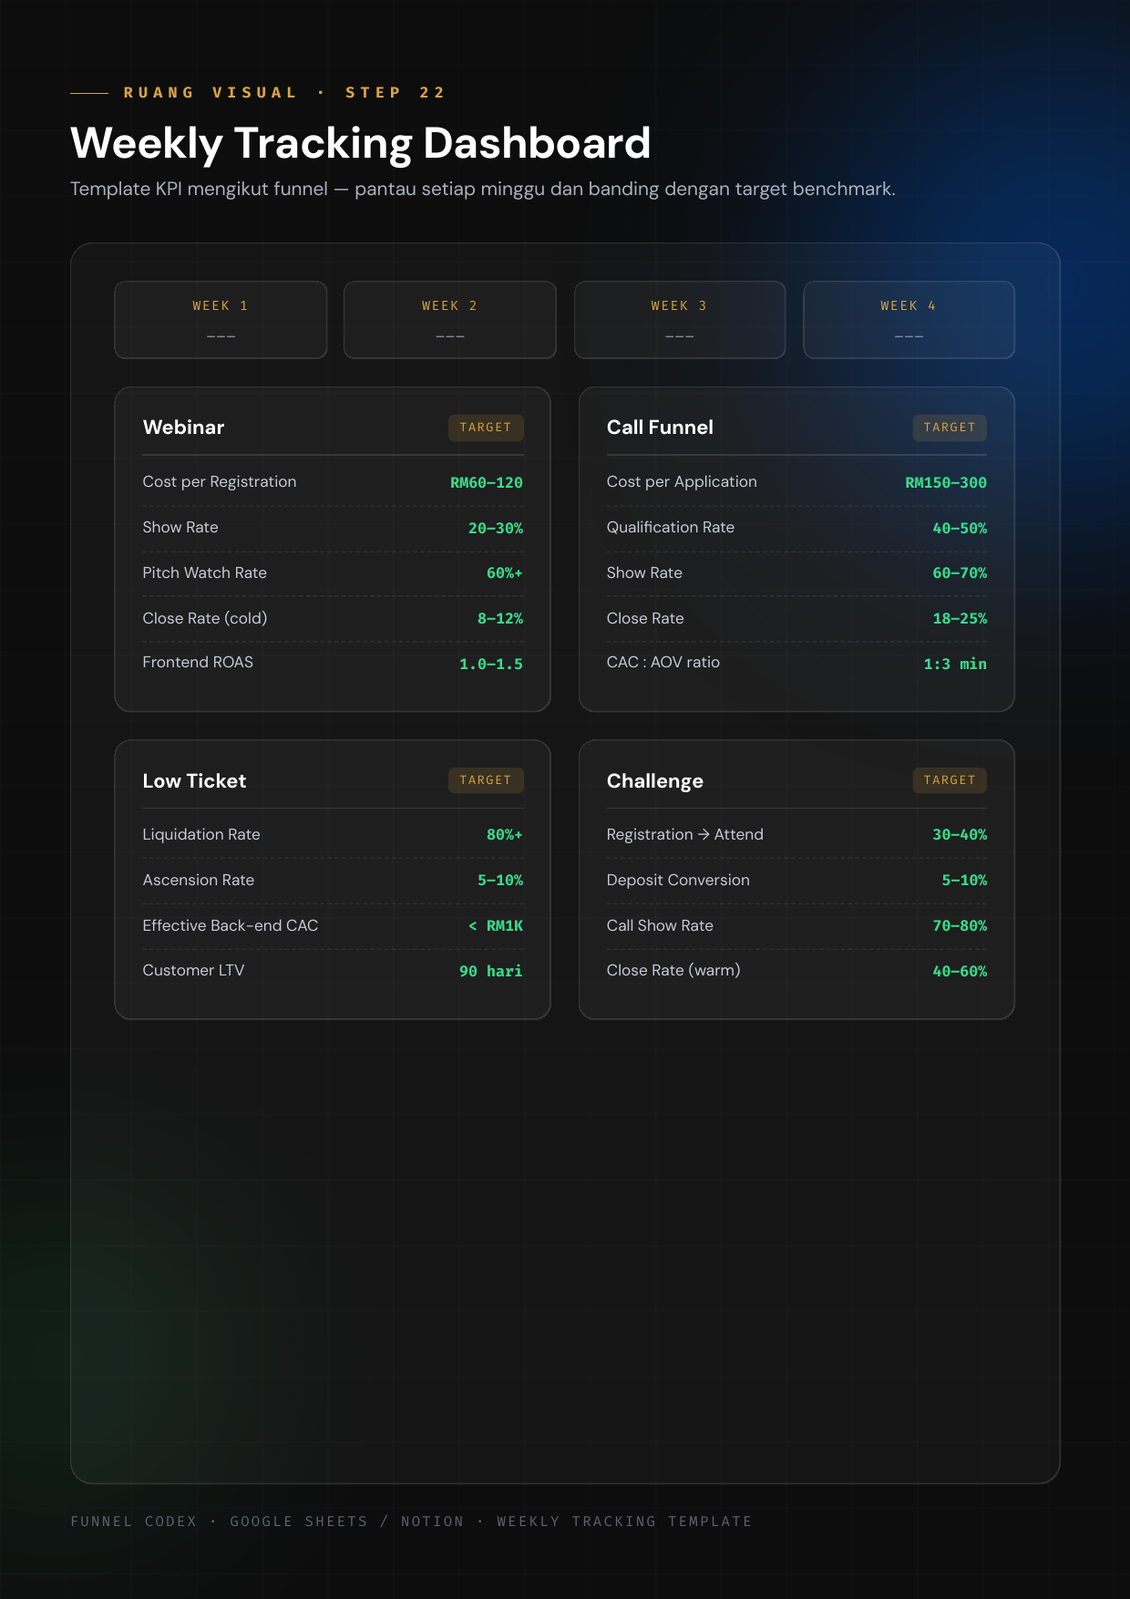Click the RUANG VISUAL · STEP 22 header
The height and width of the screenshot is (1599, 1130).
pos(284,92)
